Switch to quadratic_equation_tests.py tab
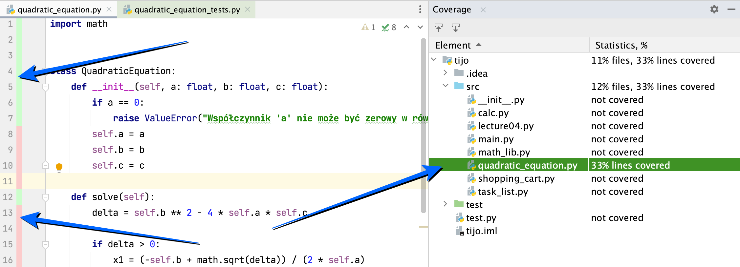This screenshot has height=267, width=740. (187, 10)
